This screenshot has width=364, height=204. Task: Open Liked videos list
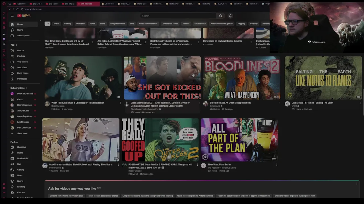(23, 73)
